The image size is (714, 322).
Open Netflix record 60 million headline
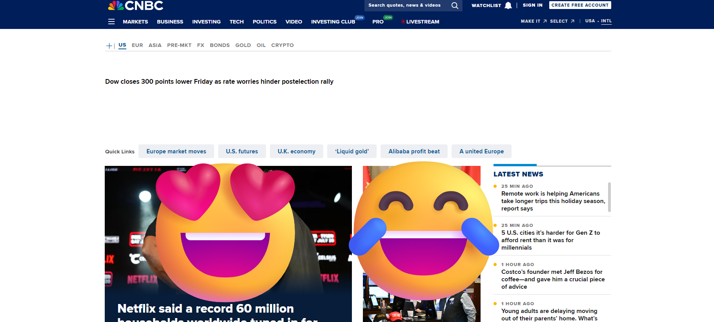[217, 313]
